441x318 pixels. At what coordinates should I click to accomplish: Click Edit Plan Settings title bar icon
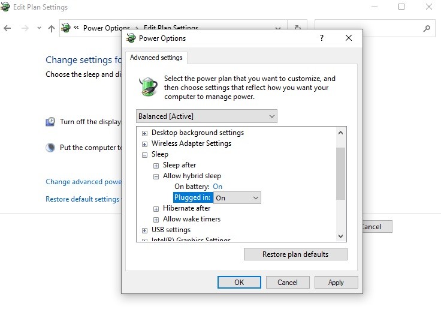point(5,7)
